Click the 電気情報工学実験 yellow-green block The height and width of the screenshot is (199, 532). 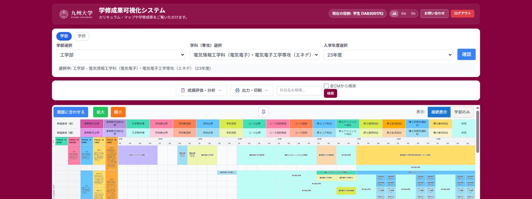(x=207, y=155)
